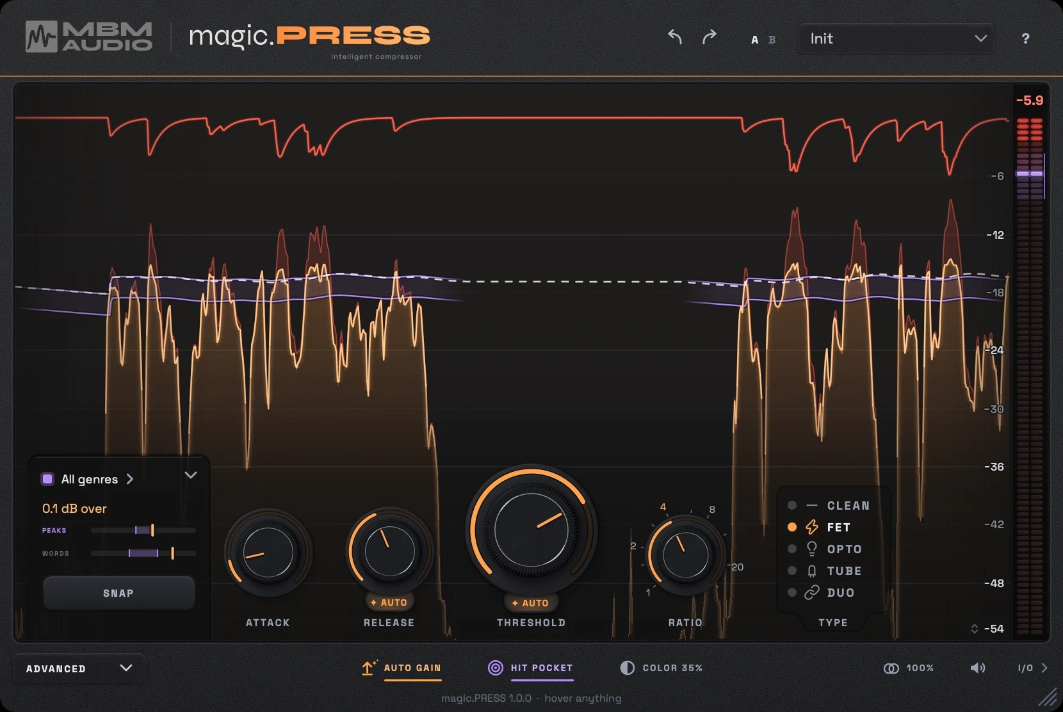Click the Ratio knob

pos(685,555)
